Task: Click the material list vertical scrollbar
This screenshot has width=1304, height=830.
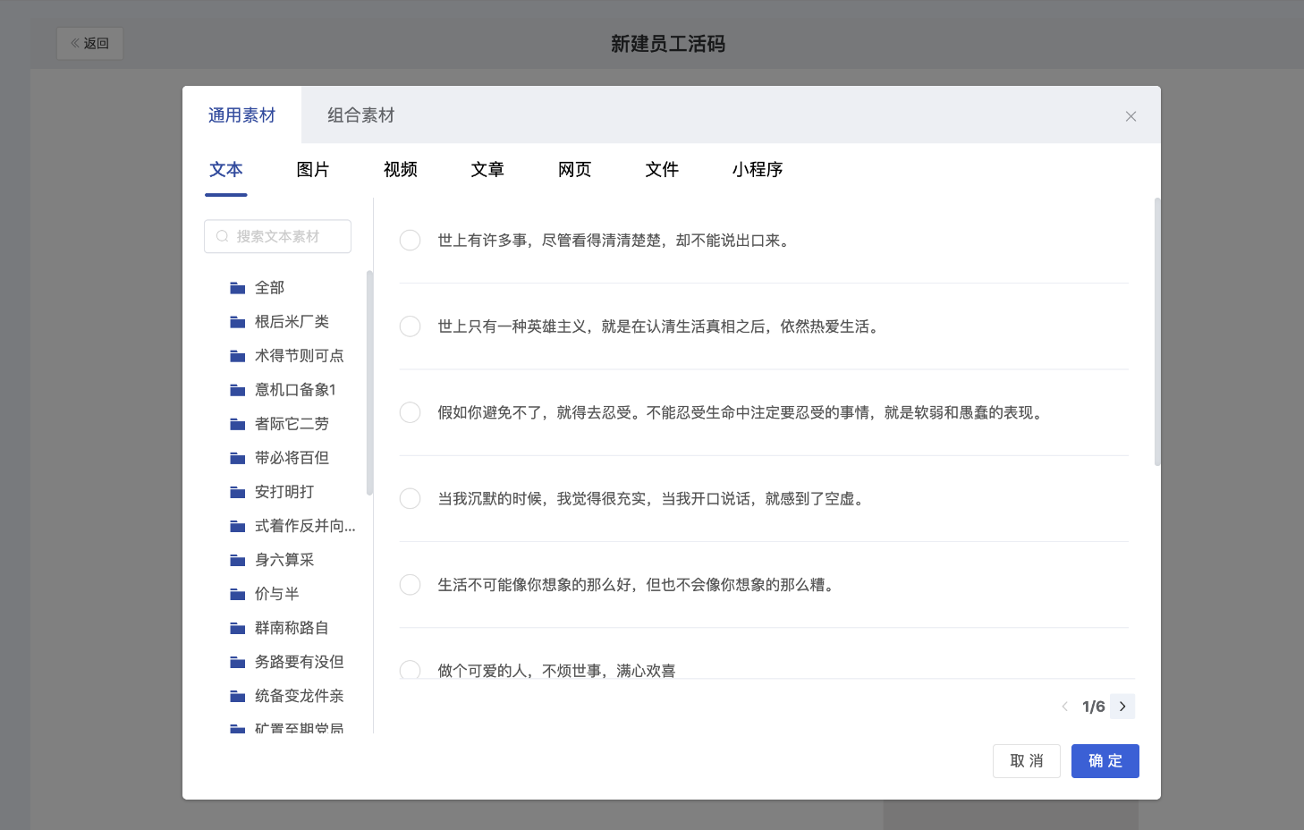Action: 1157,332
